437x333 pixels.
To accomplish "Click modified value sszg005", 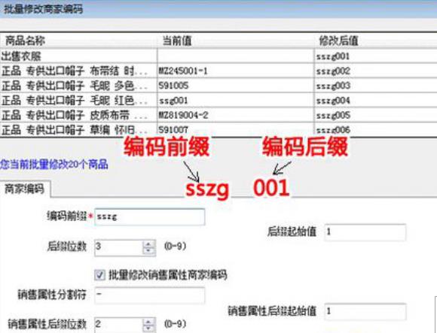I will pos(333,115).
